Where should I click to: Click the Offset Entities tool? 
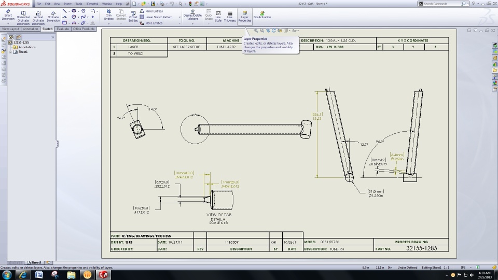133,16
